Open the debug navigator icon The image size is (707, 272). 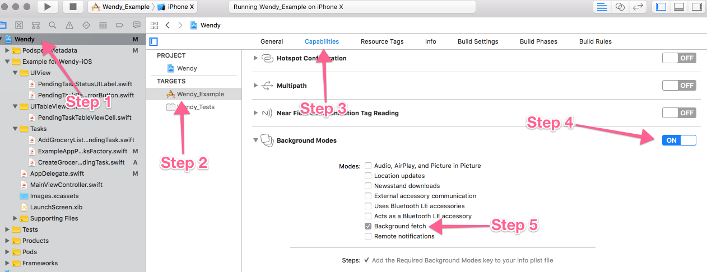pyautogui.click(x=103, y=25)
